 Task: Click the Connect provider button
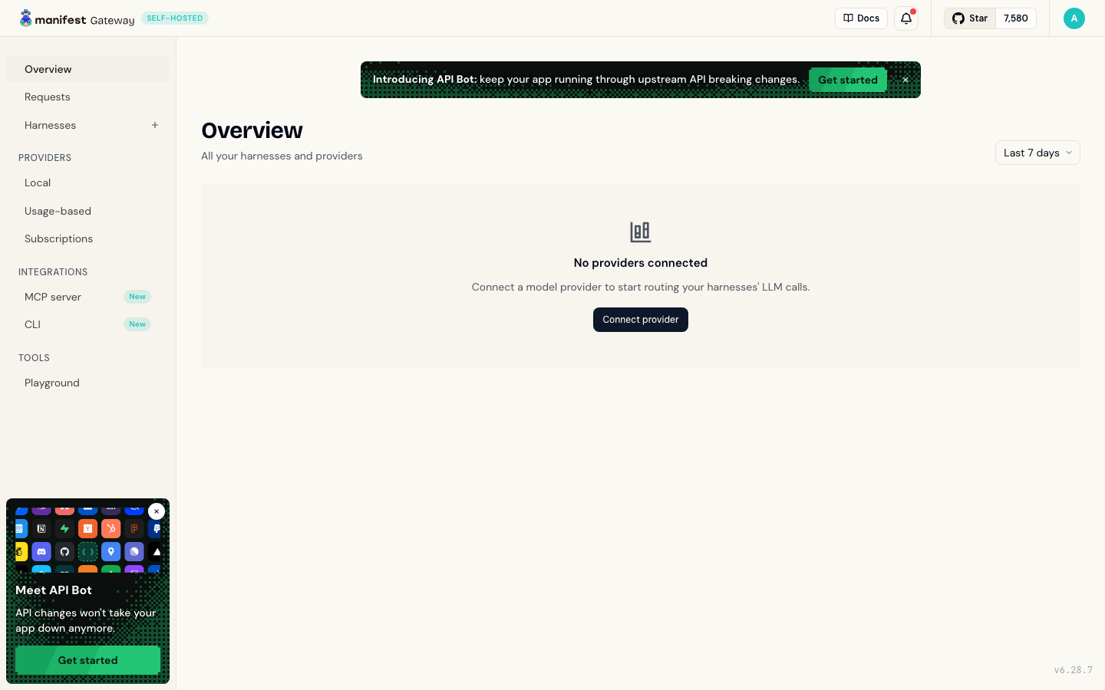641,320
